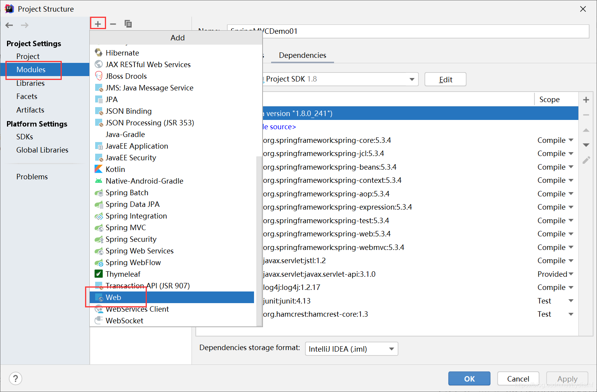Screen dimensions: 597x392
Task: Change scope of spring-beans:5.3.4 dependency
Action: [x=555, y=167]
